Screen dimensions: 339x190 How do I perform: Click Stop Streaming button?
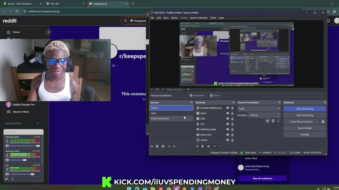305,109
